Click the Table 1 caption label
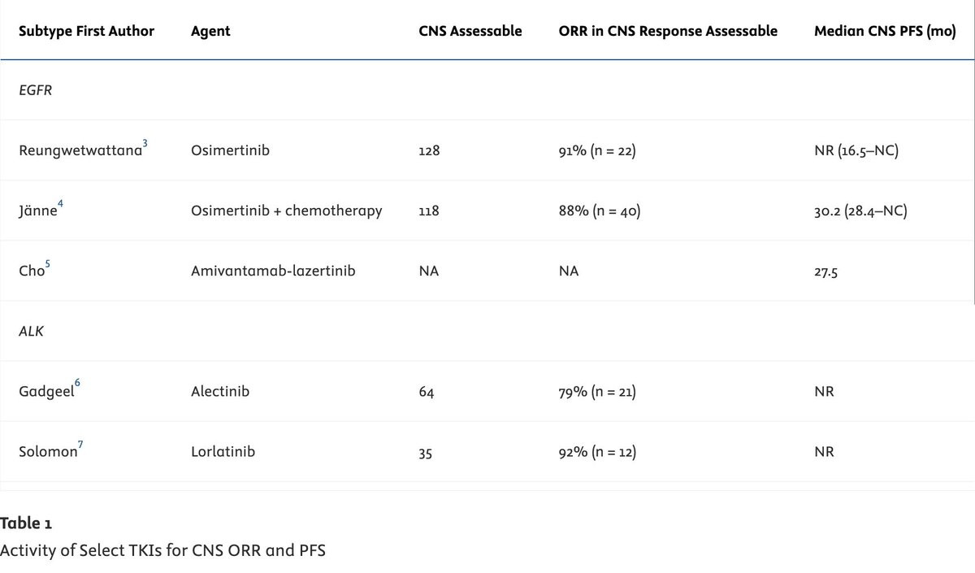Screen dimensions: 975x573 [26, 523]
